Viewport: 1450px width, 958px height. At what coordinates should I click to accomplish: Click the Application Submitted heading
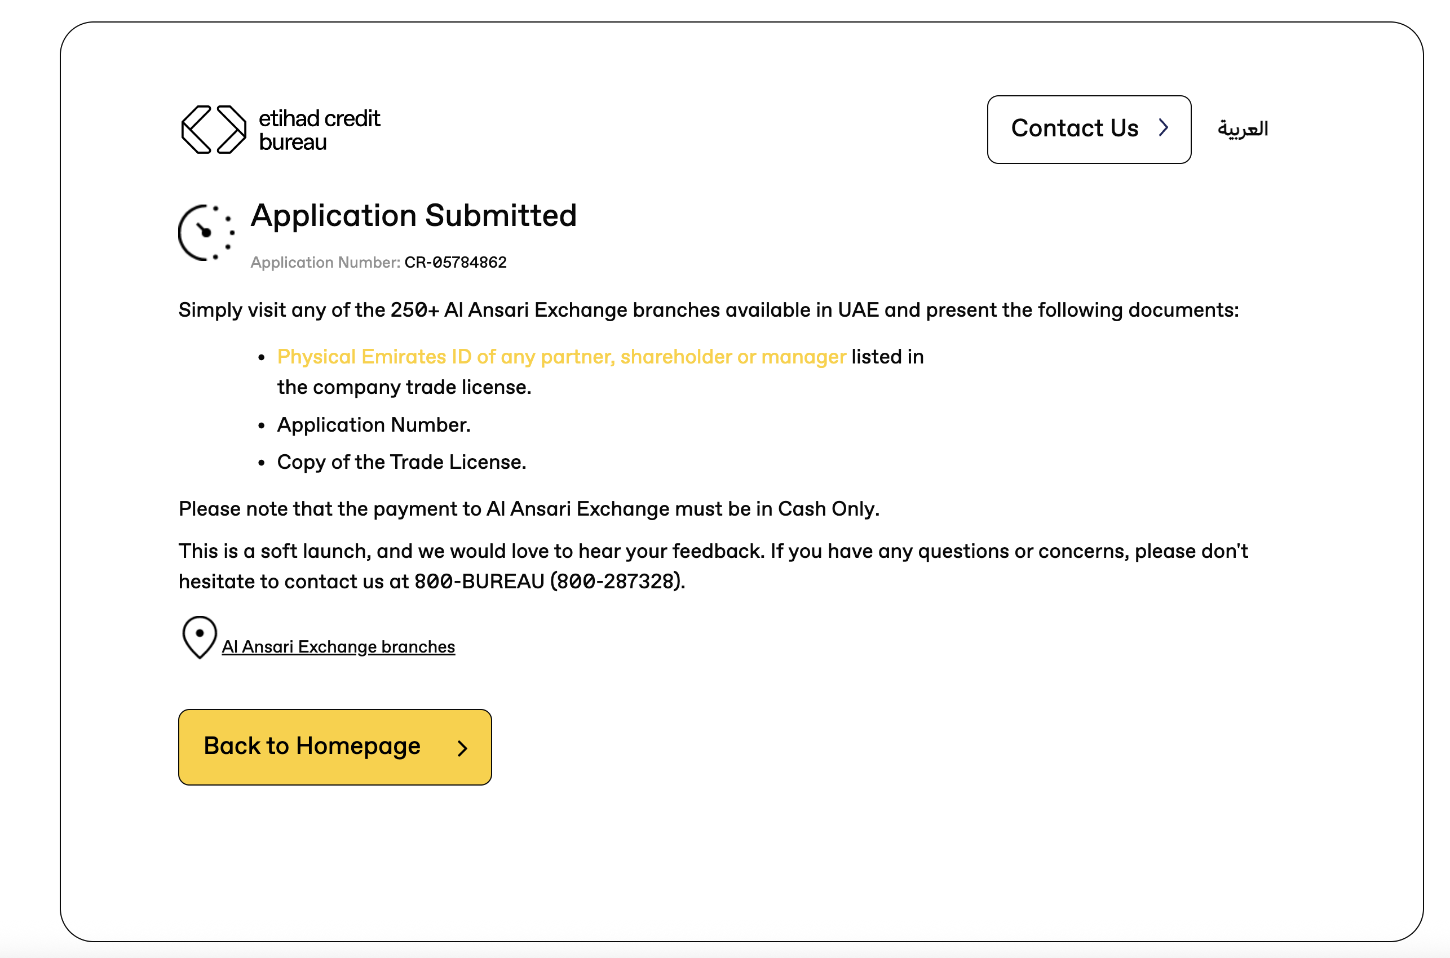pos(414,216)
